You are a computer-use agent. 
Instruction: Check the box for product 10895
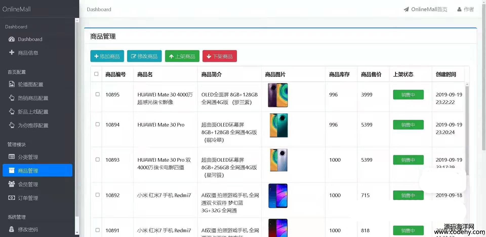tap(97, 94)
